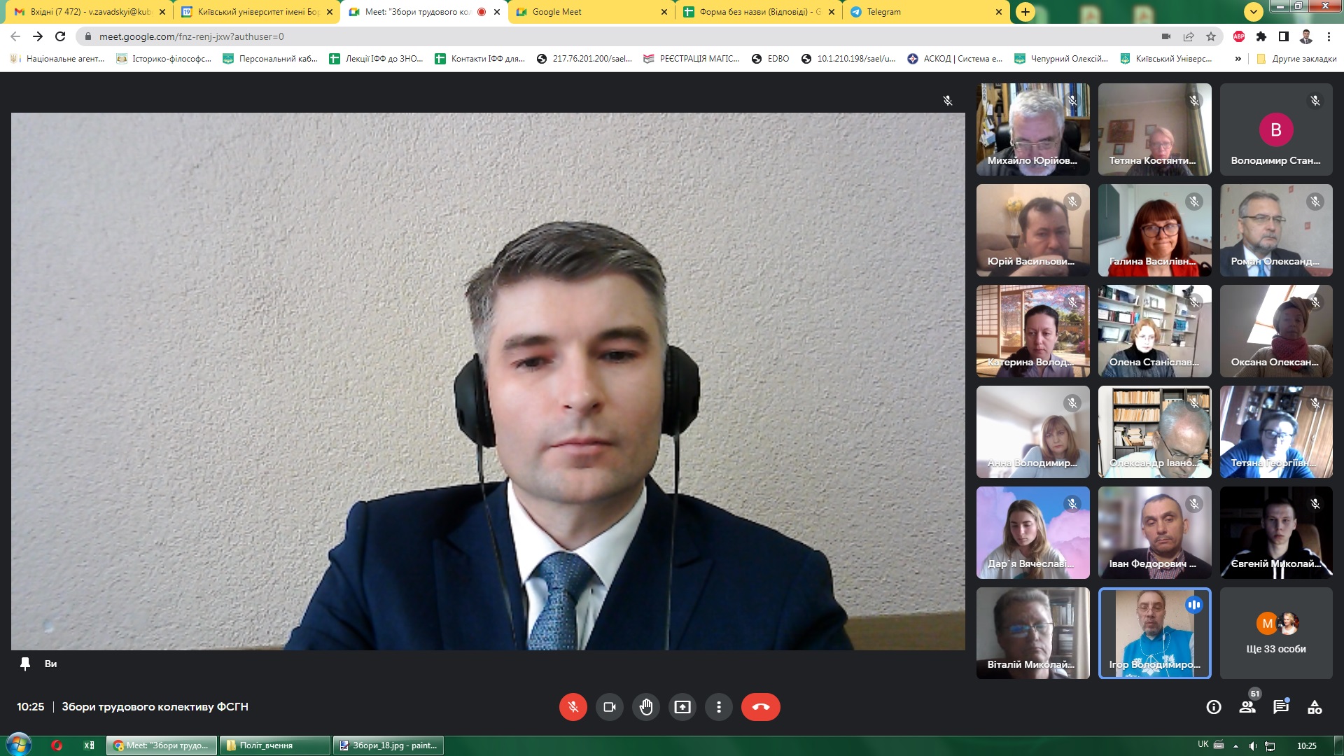Expand the hidden bookmarks chevron
1344x756 pixels.
[x=1238, y=59]
